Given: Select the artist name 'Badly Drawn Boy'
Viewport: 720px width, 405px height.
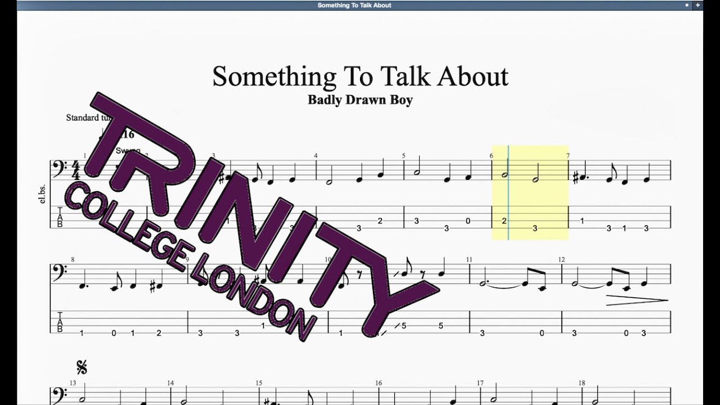Looking at the screenshot, I should coord(360,100).
